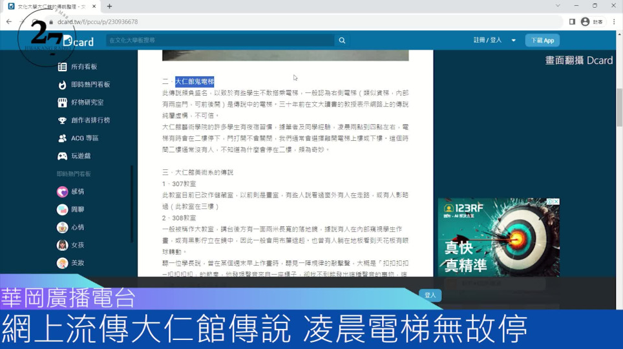The width and height of the screenshot is (623, 349).
Task: Click the 登入 button at the bottom
Action: (430, 295)
